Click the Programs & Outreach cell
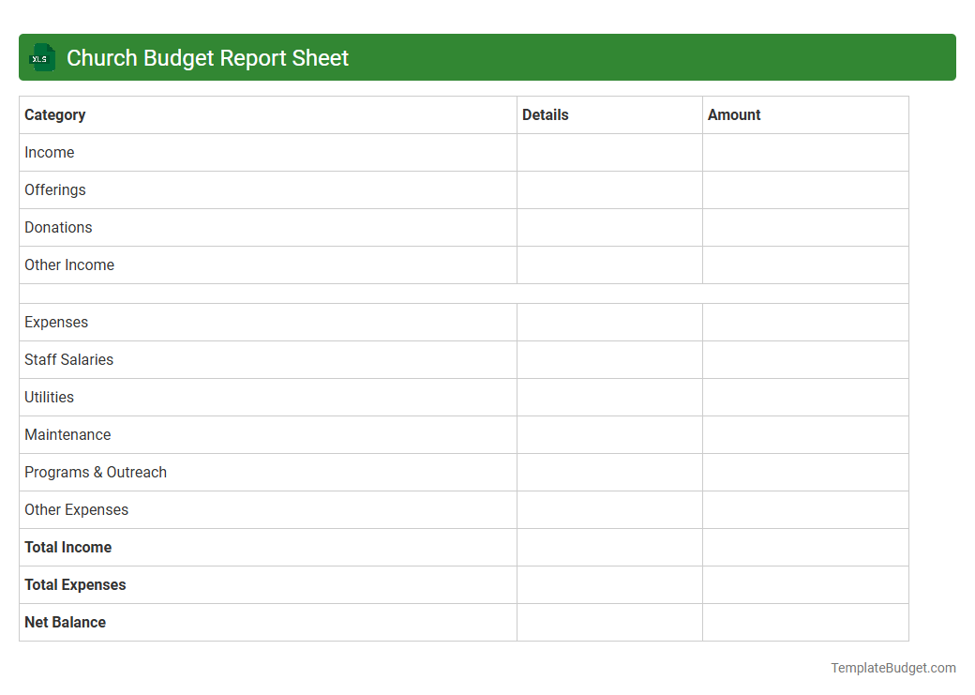The height and width of the screenshot is (695, 975). 96,472
